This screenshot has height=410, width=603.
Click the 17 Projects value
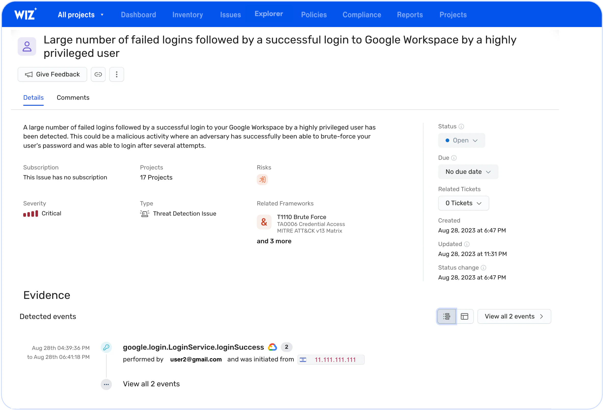tap(156, 177)
